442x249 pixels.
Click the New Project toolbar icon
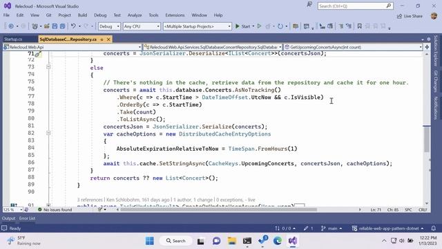(35, 26)
